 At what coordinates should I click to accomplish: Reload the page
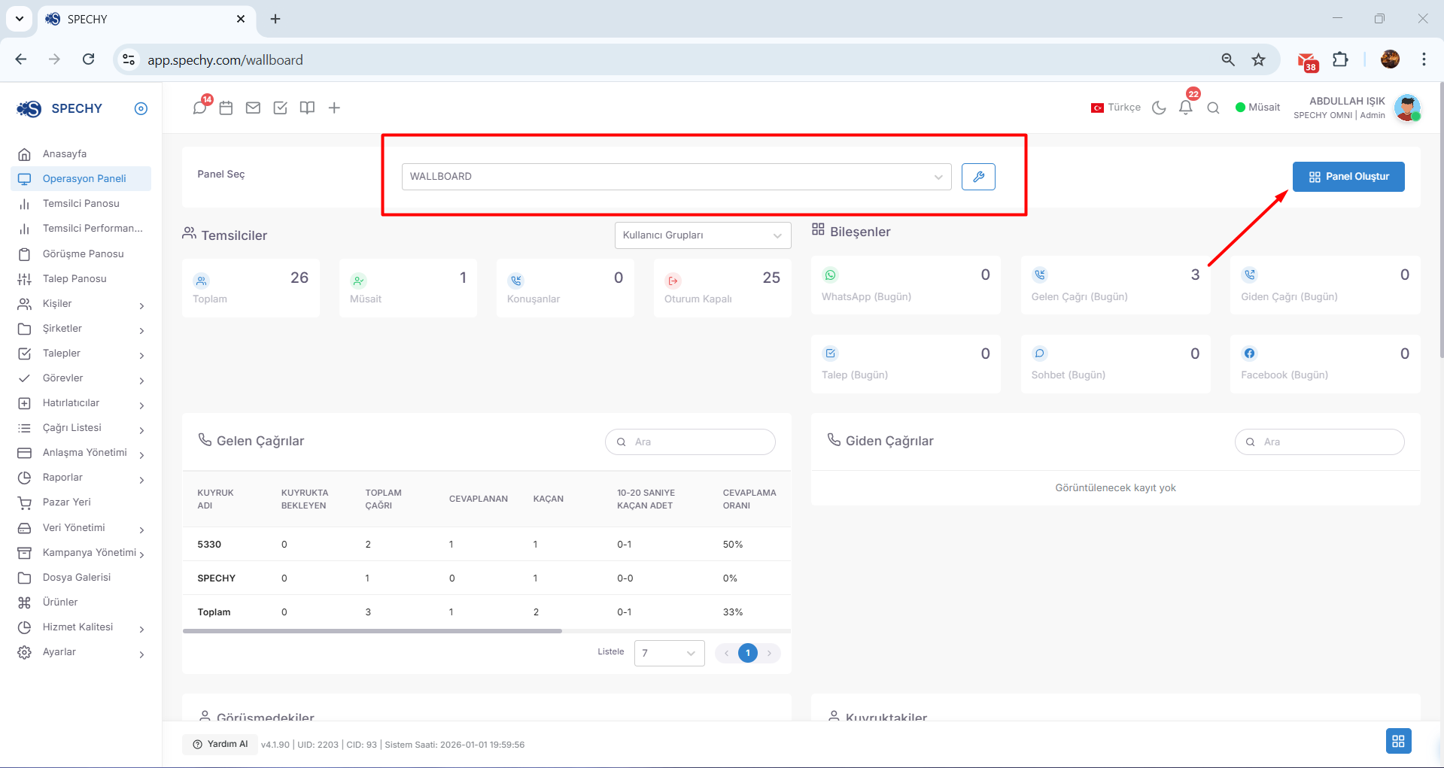coord(88,59)
